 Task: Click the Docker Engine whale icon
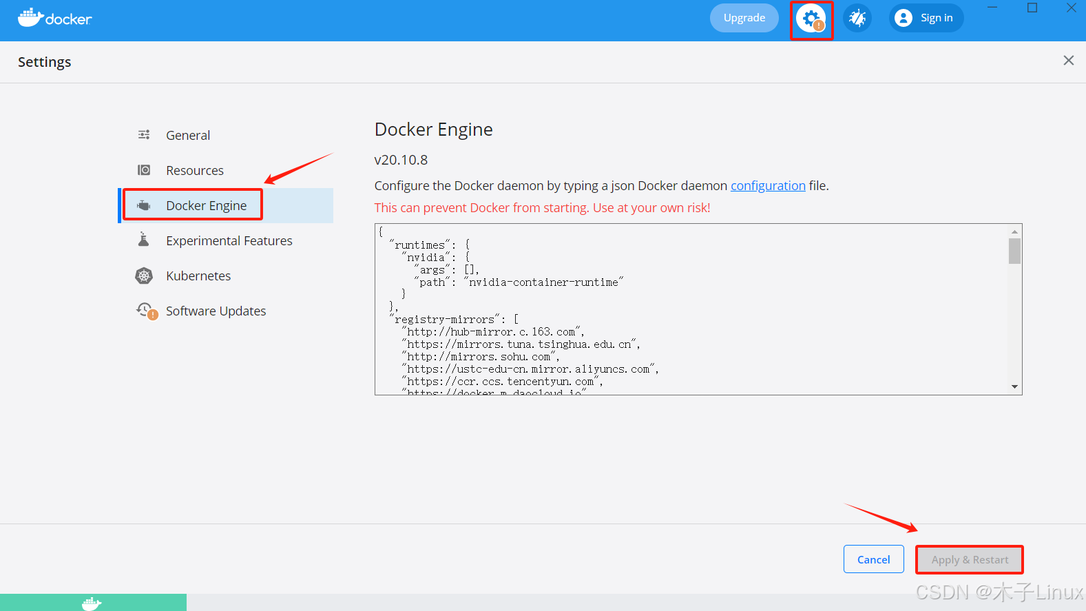click(x=144, y=205)
